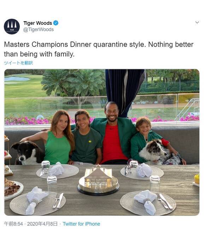Select the "Masters Champions Dinner" tweet text line

pos(99,45)
